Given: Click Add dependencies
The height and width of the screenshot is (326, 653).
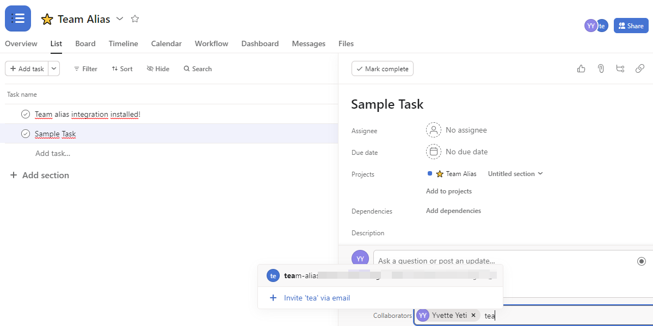Looking at the screenshot, I should click(x=453, y=211).
